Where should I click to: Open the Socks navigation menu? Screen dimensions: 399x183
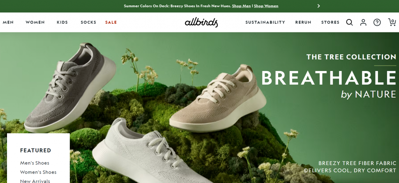(88, 22)
